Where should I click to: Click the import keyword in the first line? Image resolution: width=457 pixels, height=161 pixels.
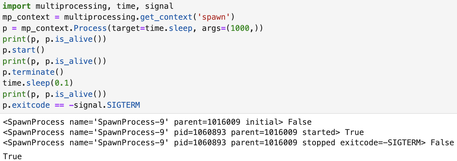[17, 6]
